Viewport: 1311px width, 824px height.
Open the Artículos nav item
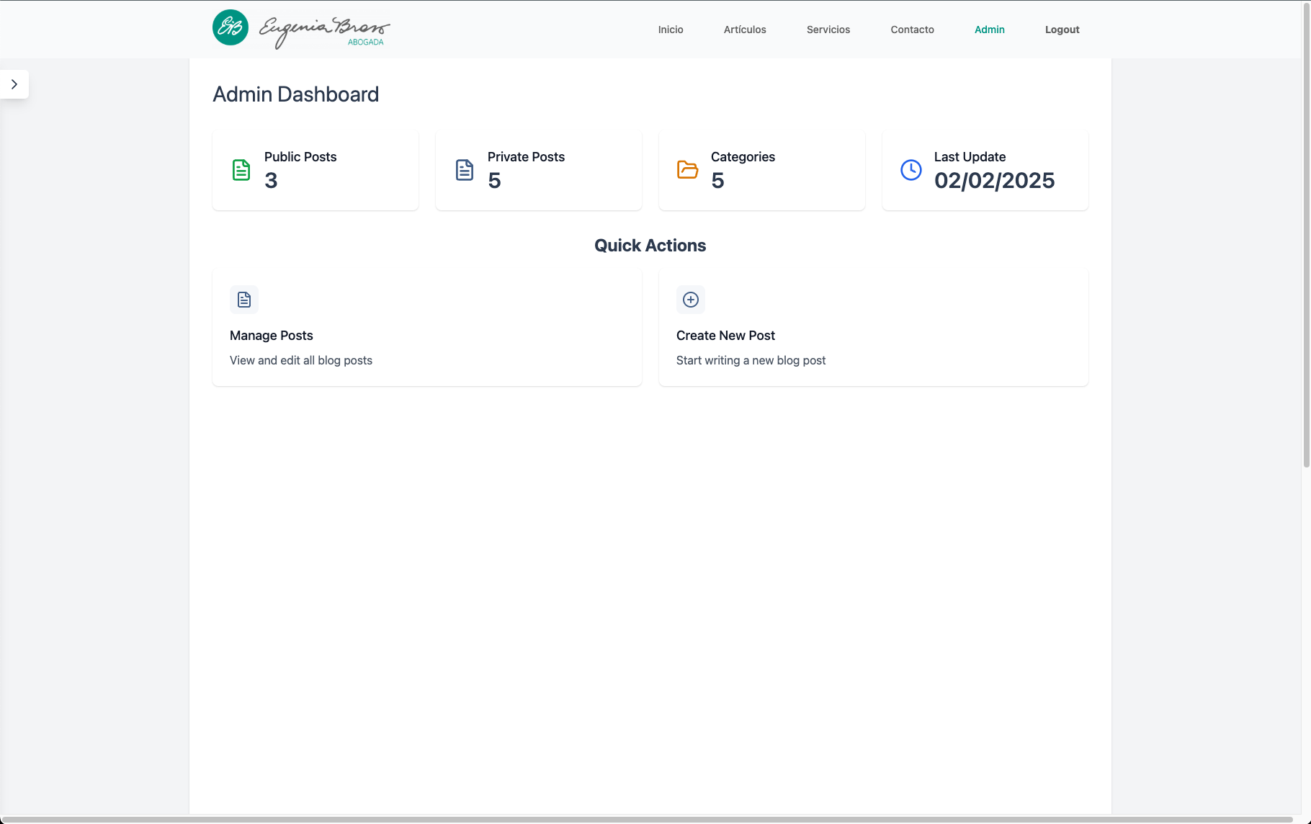(745, 30)
